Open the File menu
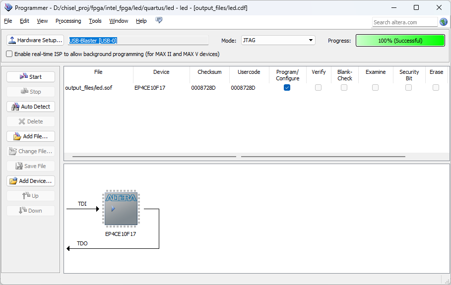The height and width of the screenshot is (285, 451). point(8,21)
